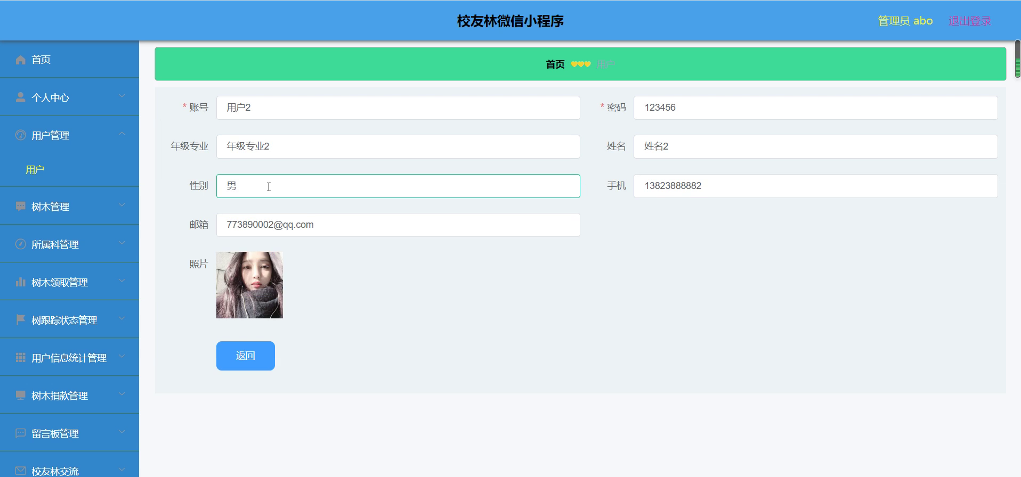
Task: Click the 邮箱 email field
Action: (x=398, y=225)
